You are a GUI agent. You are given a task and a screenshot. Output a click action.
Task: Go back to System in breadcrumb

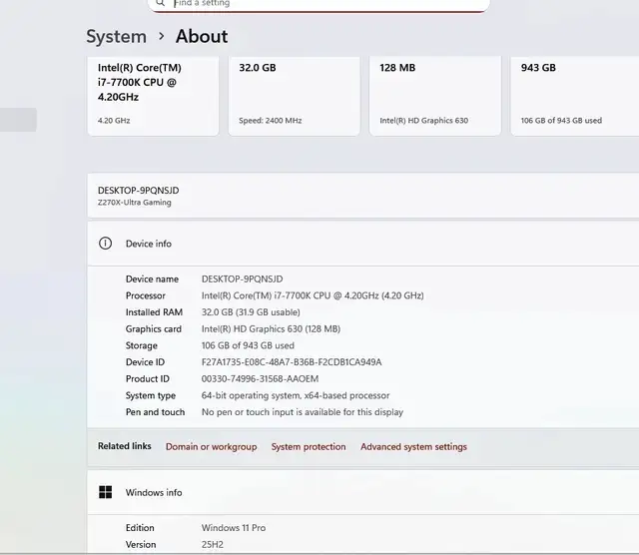tap(116, 36)
